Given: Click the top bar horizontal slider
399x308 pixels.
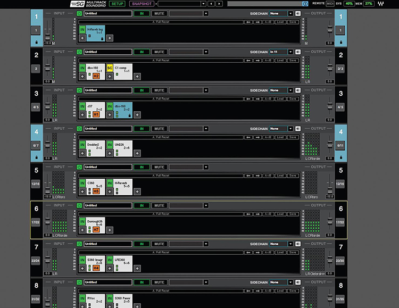Looking at the screenshot, I should pyautogui.click(x=264, y=4).
